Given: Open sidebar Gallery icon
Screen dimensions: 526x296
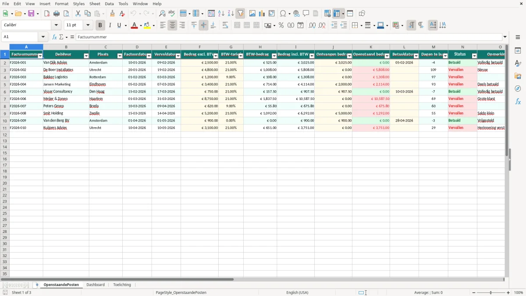Looking at the screenshot, I should point(518,76).
